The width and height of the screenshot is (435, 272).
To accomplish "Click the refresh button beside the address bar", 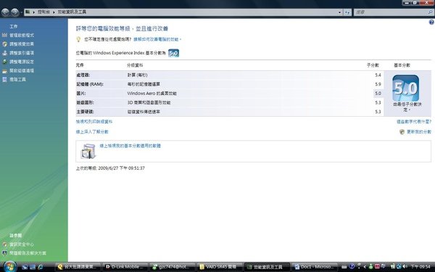I will point(347,12).
